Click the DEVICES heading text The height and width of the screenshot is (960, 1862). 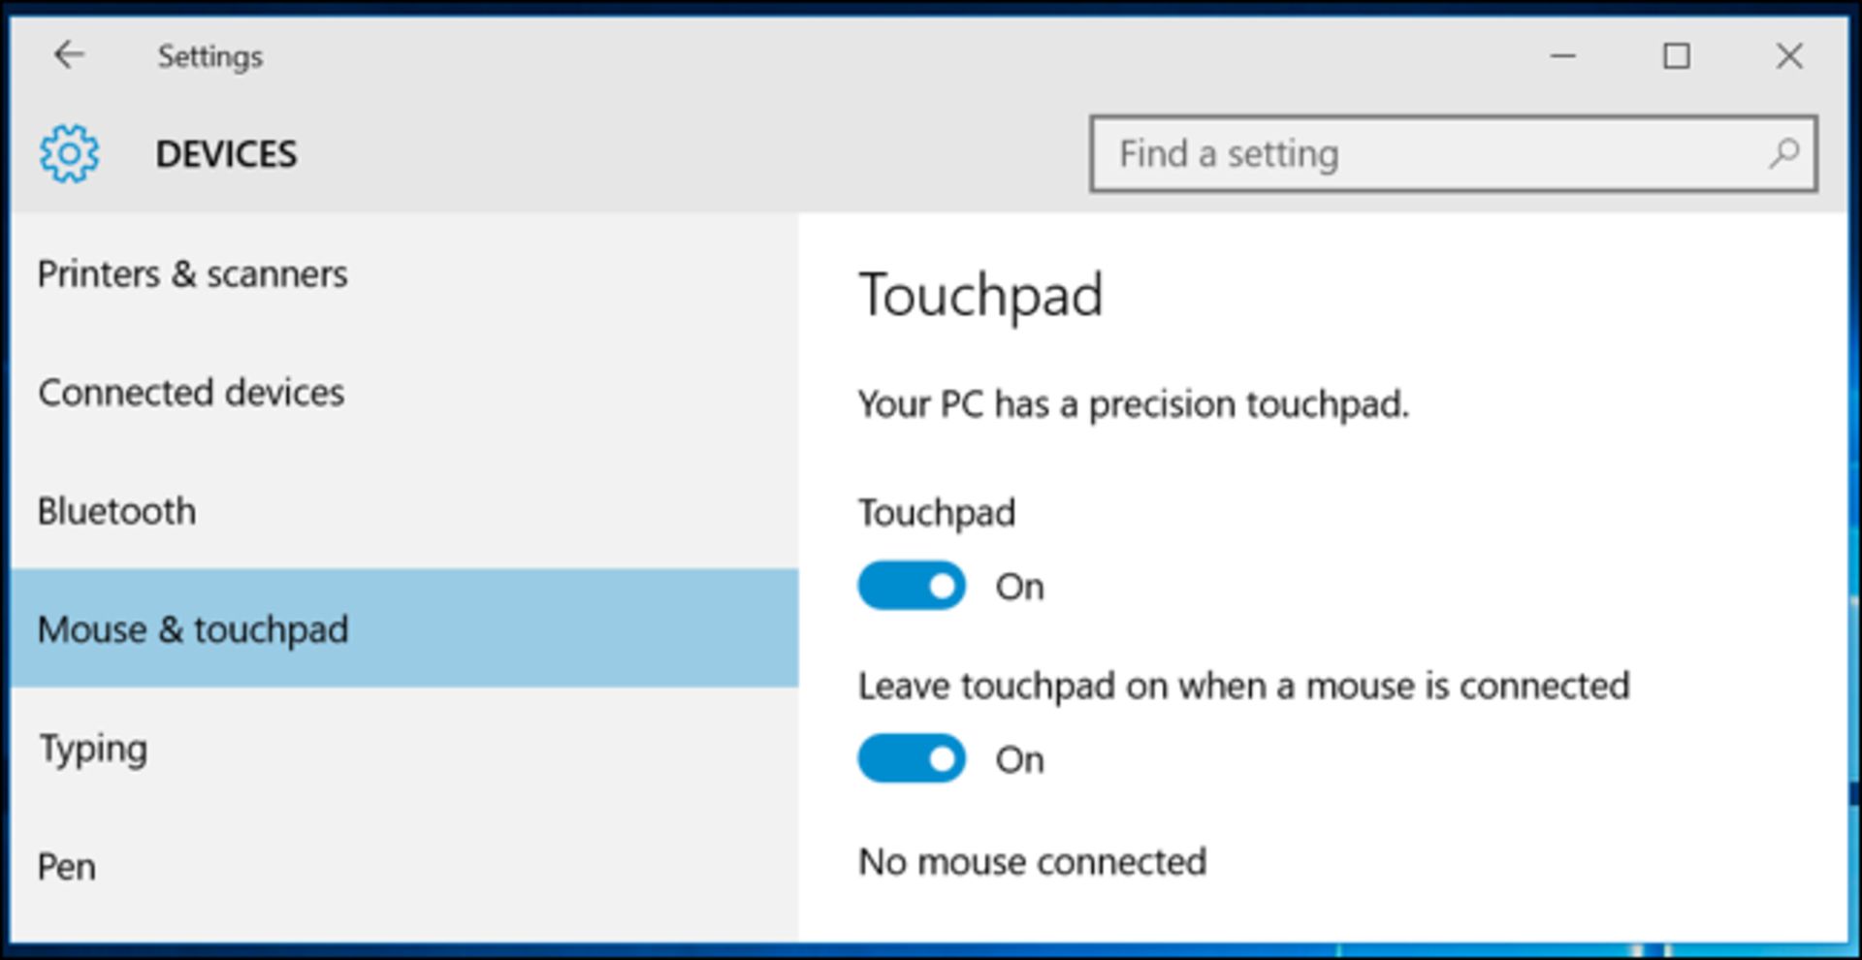tap(226, 154)
